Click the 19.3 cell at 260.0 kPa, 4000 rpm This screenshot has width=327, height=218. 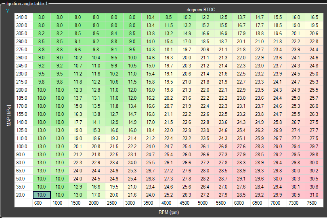pos(168,58)
